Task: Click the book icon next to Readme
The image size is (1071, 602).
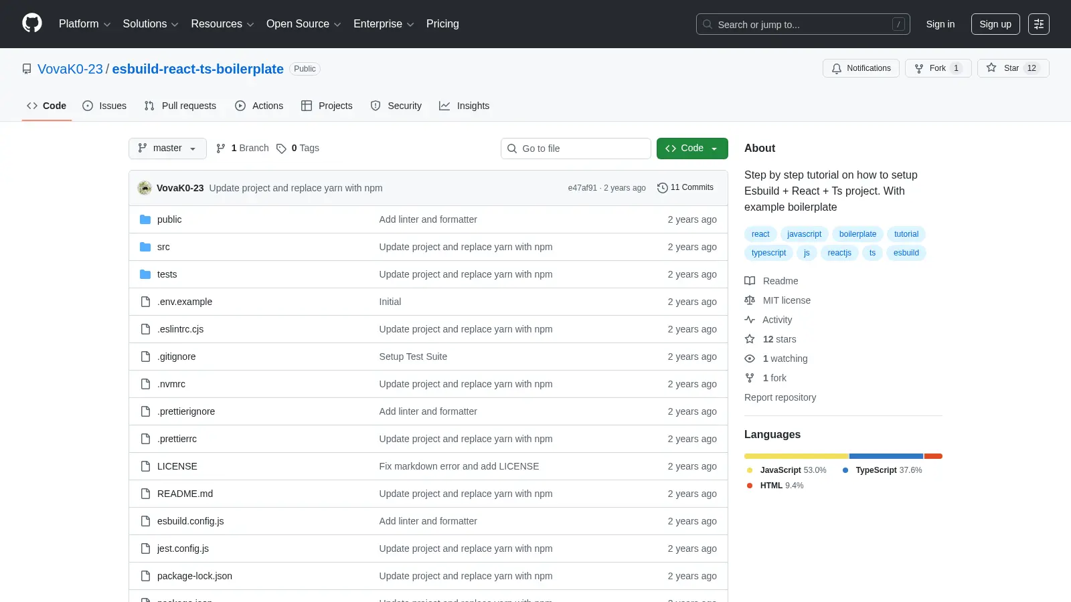Action: 750,281
